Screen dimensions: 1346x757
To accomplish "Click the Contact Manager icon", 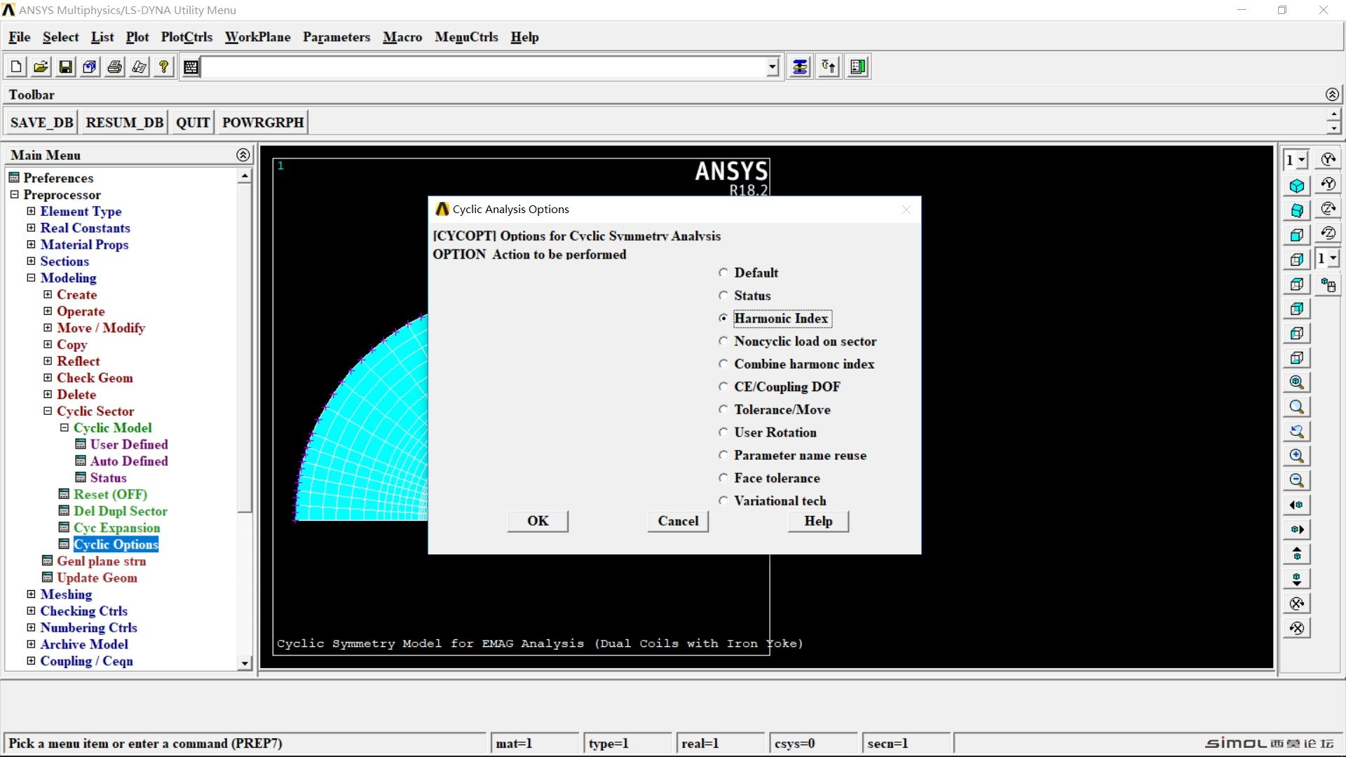I will pos(857,67).
